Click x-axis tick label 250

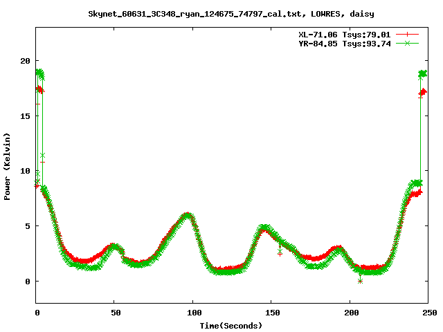pos(430,313)
